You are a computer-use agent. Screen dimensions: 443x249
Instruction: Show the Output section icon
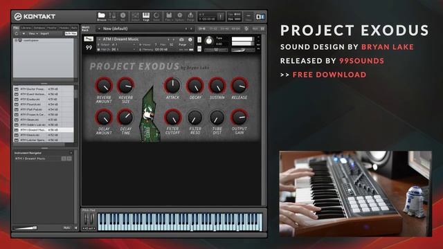pyautogui.click(x=136, y=17)
